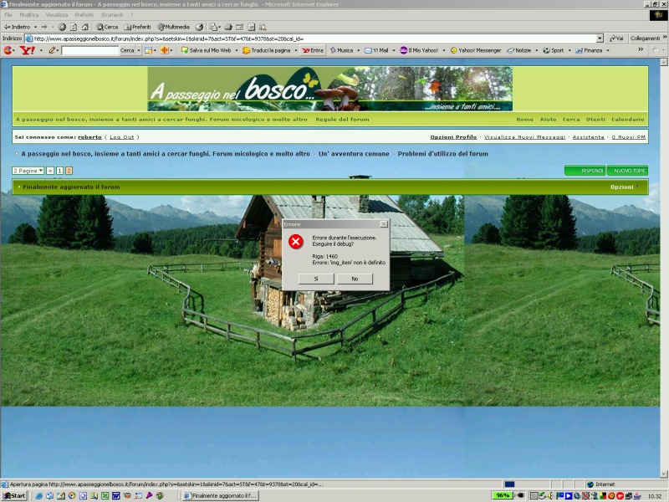The width and height of the screenshot is (669, 502).
Task: Click the green RISPONDI button
Action: (x=585, y=171)
